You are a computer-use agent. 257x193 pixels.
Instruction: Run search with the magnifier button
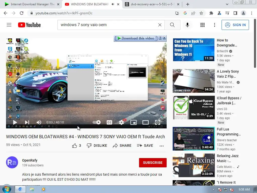tap(172, 25)
